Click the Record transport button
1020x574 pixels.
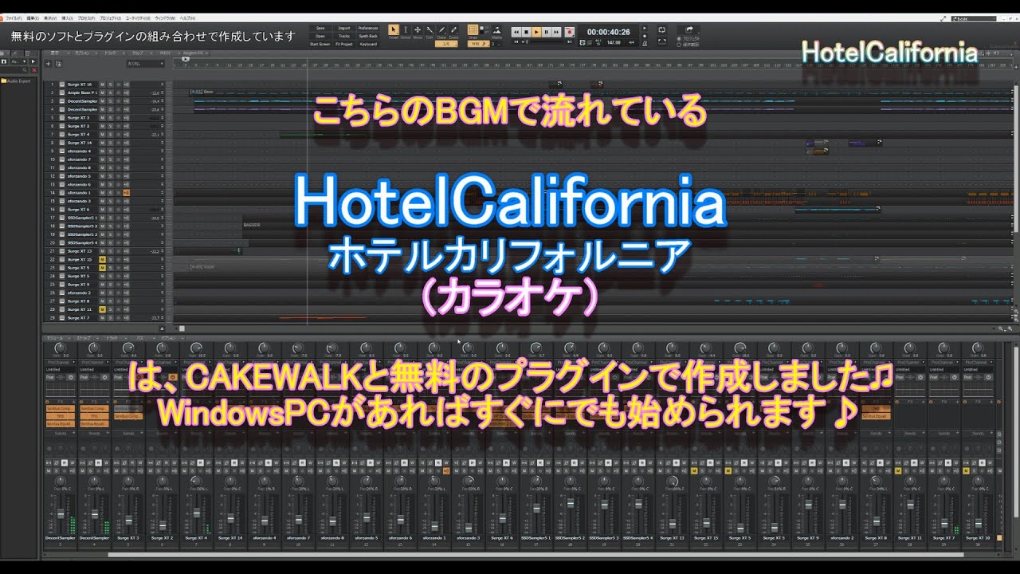pyautogui.click(x=570, y=32)
